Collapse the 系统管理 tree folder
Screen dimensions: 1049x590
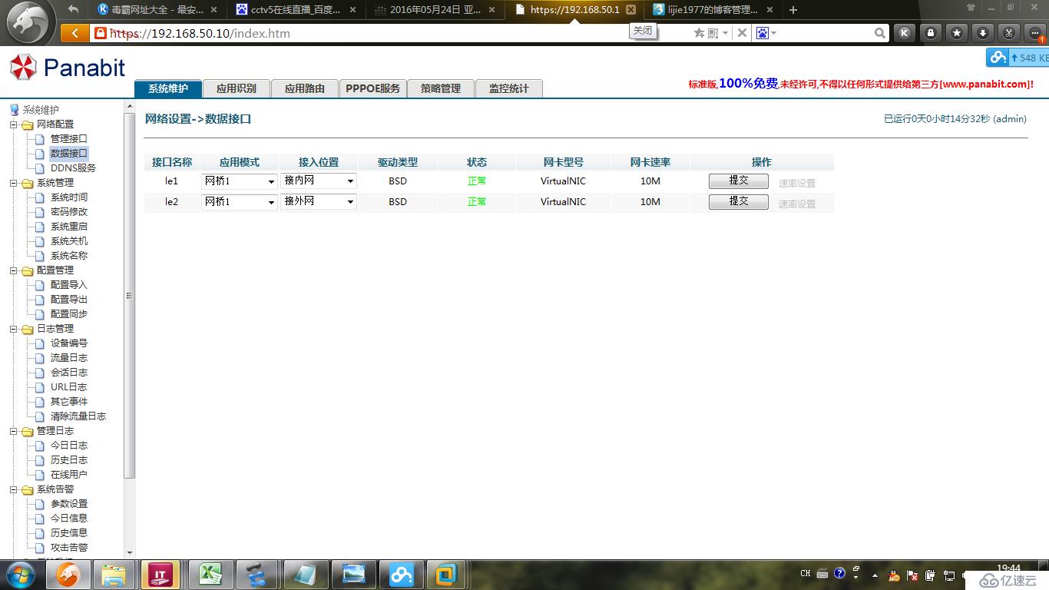tap(14, 183)
